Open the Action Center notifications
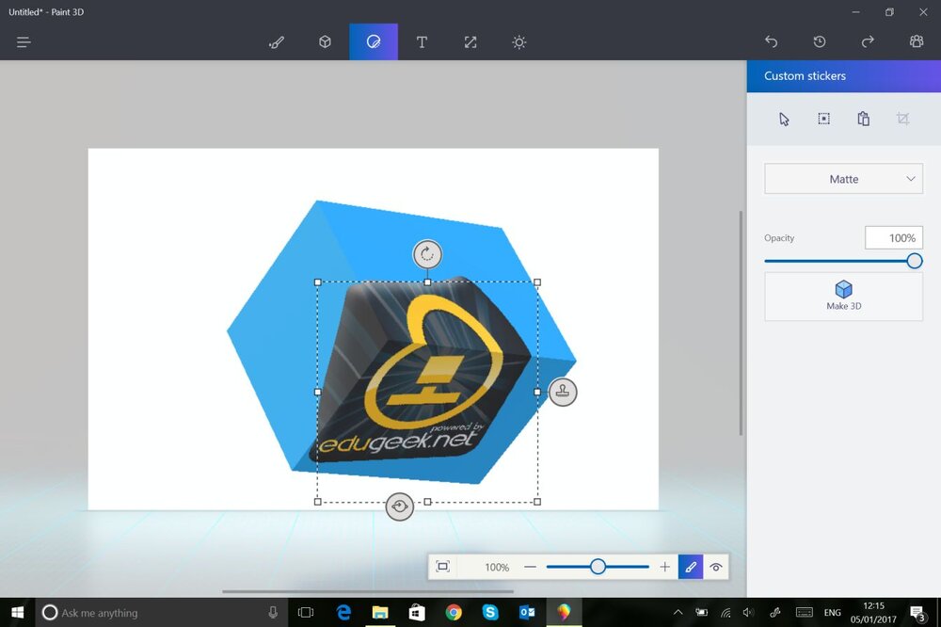 pos(917,613)
